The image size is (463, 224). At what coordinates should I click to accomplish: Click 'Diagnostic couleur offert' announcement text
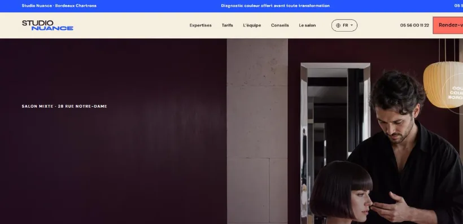tap(275, 6)
